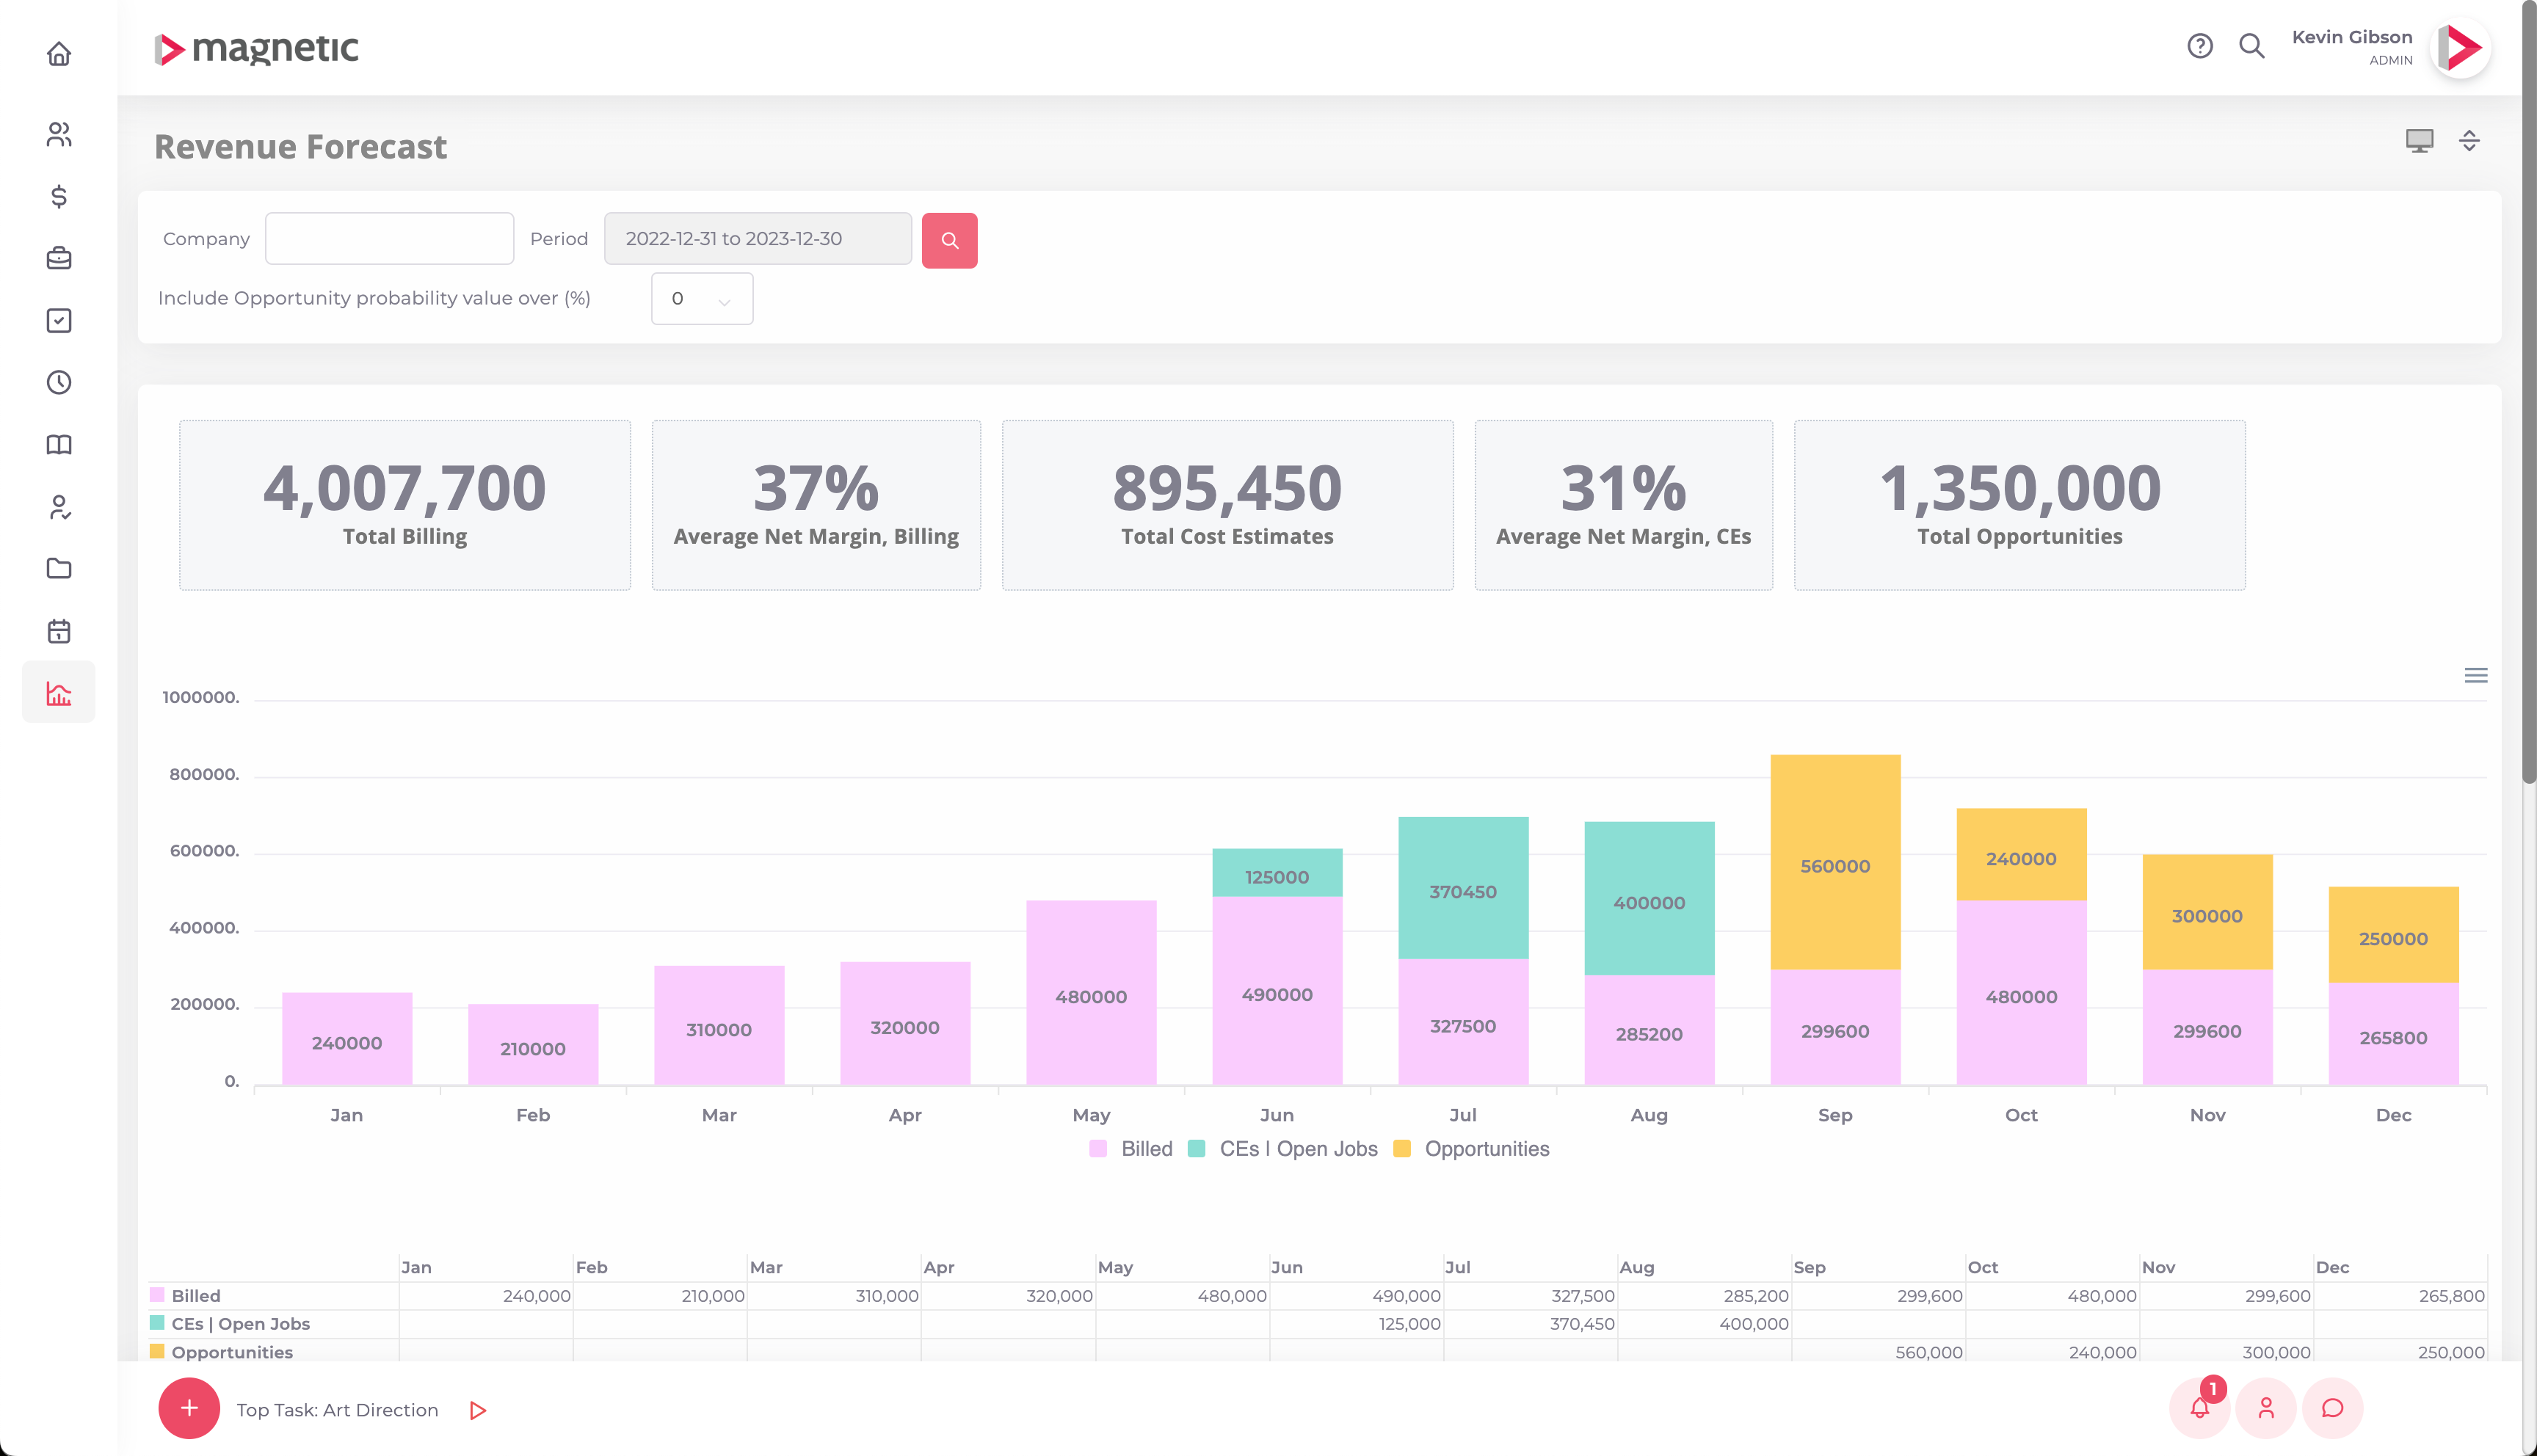Click the red plus add button

pyautogui.click(x=189, y=1408)
